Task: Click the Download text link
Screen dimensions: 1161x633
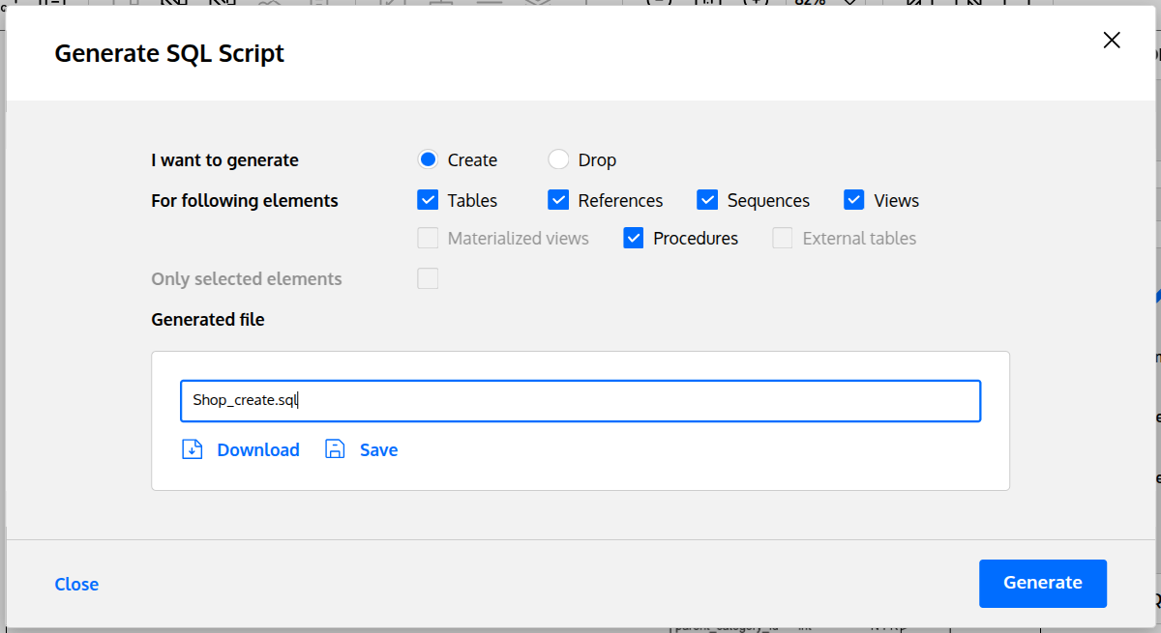Action: click(258, 449)
